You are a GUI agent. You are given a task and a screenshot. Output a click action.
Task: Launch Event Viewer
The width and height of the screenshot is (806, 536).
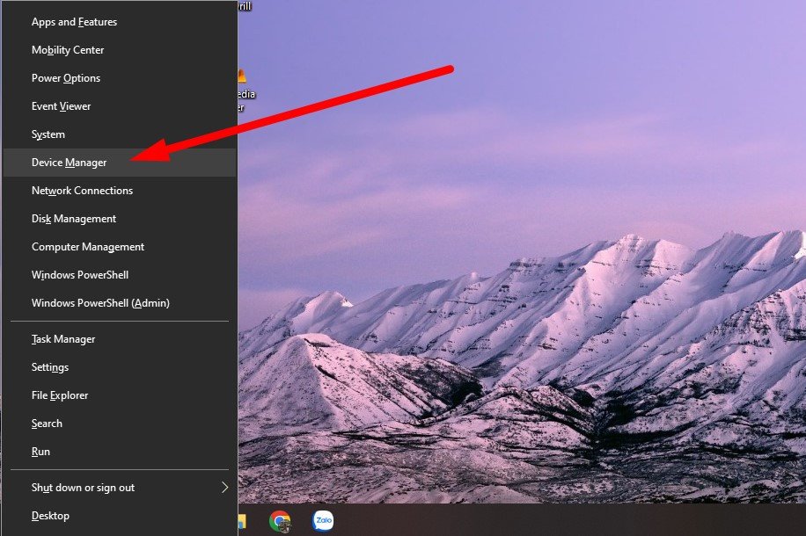click(61, 106)
